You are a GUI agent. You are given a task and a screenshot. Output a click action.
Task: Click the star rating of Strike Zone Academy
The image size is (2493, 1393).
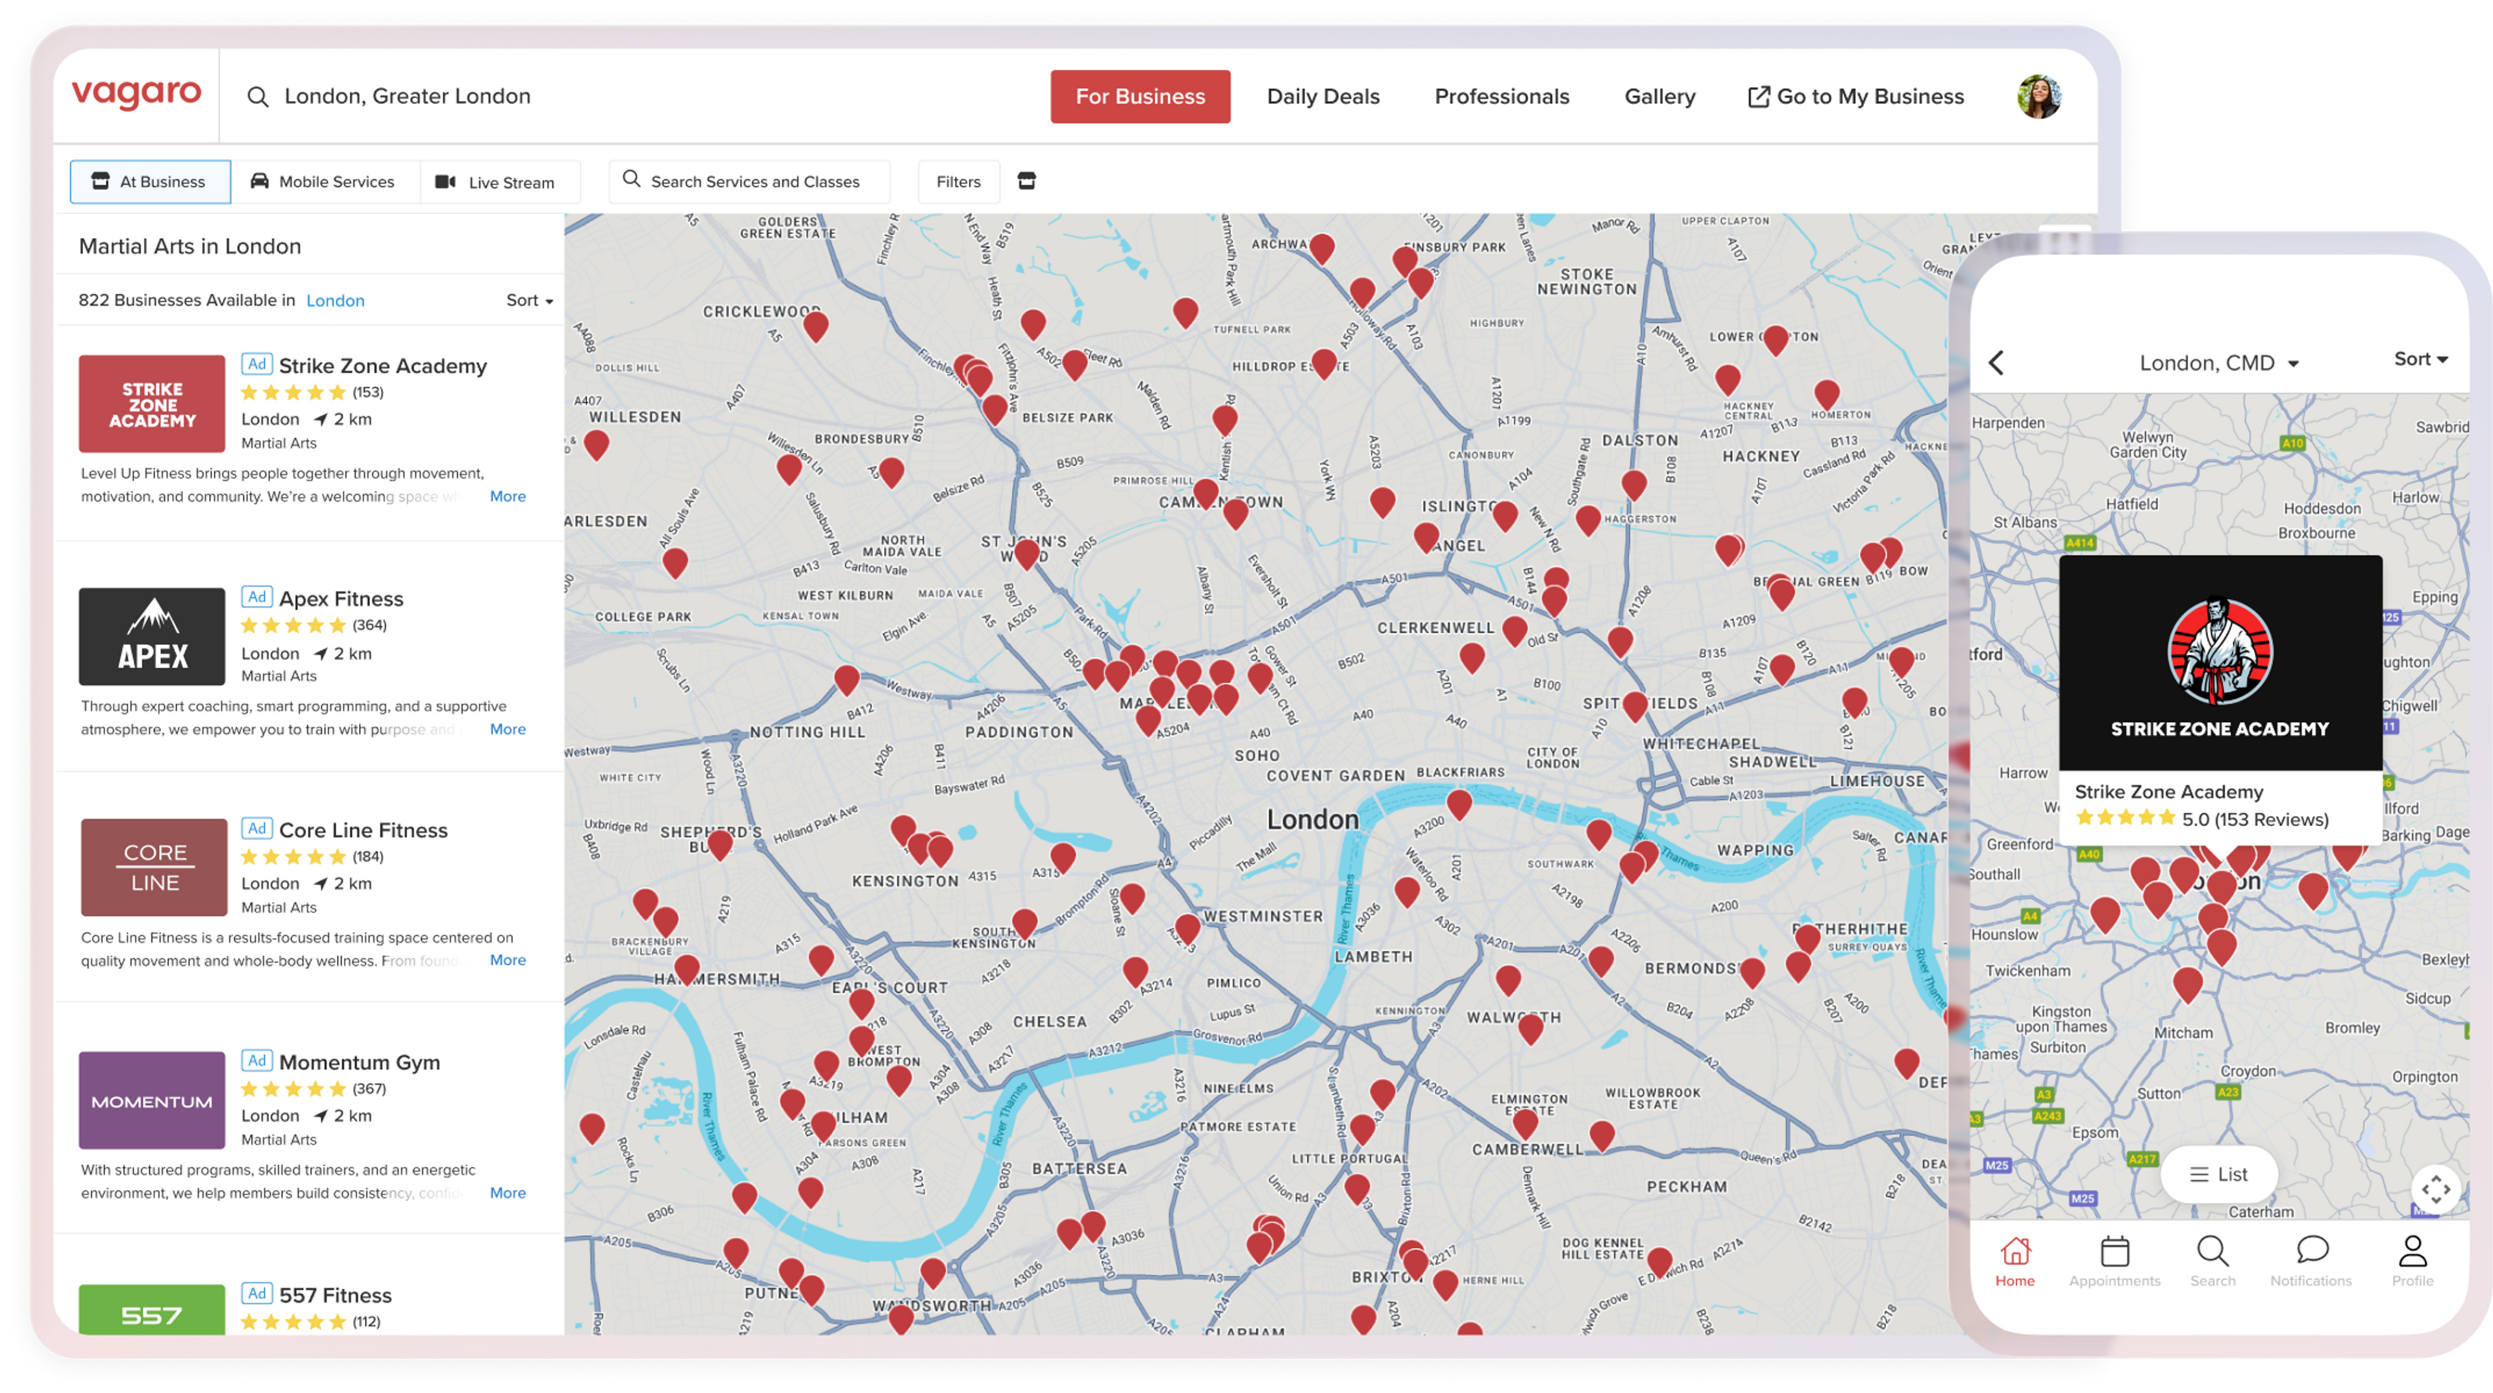(292, 393)
